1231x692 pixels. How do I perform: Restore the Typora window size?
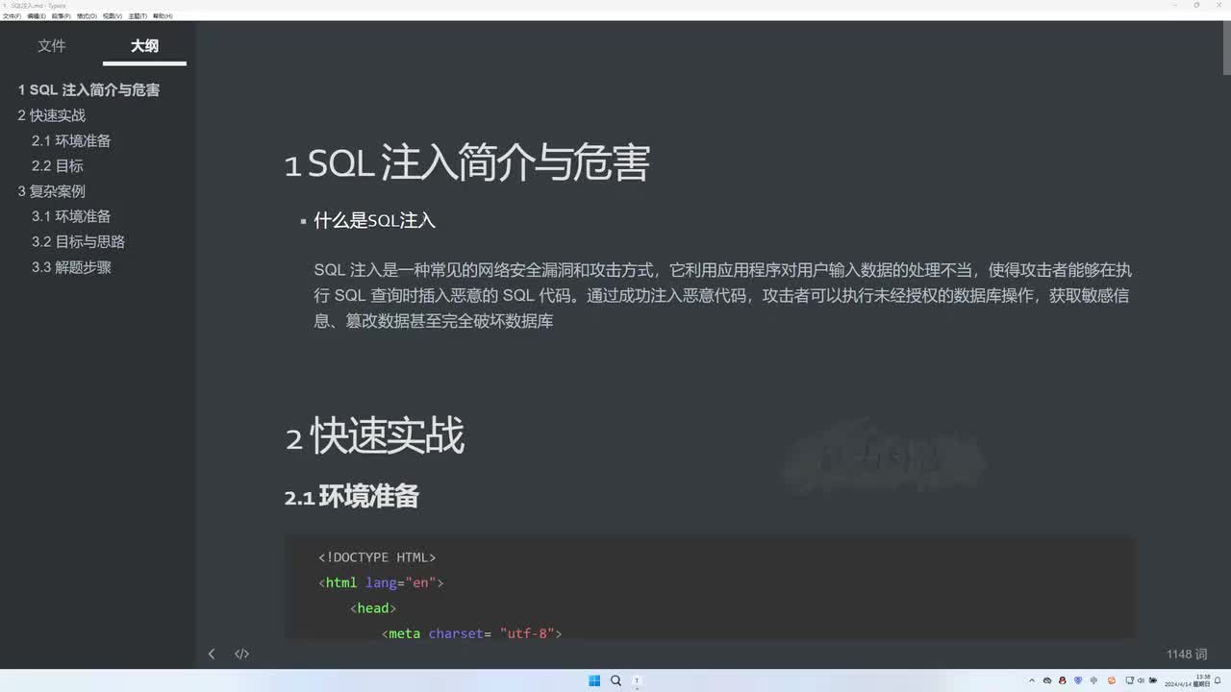tap(1197, 5)
